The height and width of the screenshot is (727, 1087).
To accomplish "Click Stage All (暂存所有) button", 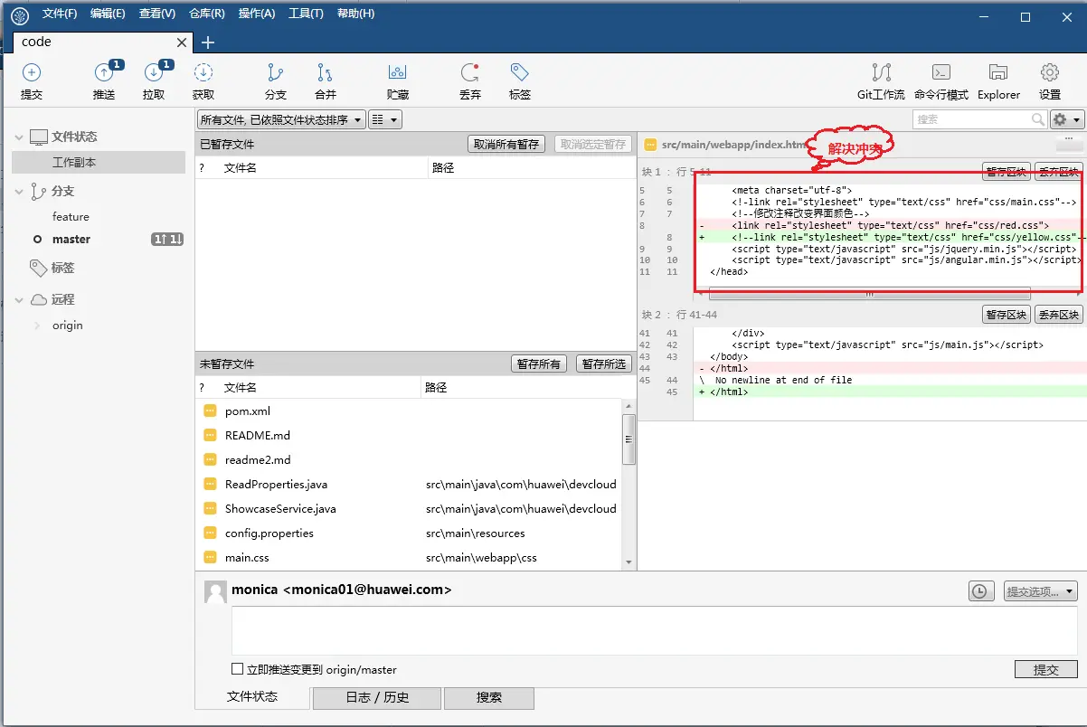I will pos(539,364).
